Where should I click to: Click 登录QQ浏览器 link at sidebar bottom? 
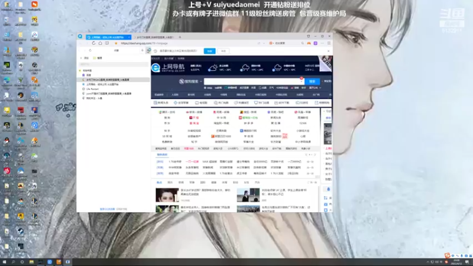pyautogui.click(x=108, y=209)
